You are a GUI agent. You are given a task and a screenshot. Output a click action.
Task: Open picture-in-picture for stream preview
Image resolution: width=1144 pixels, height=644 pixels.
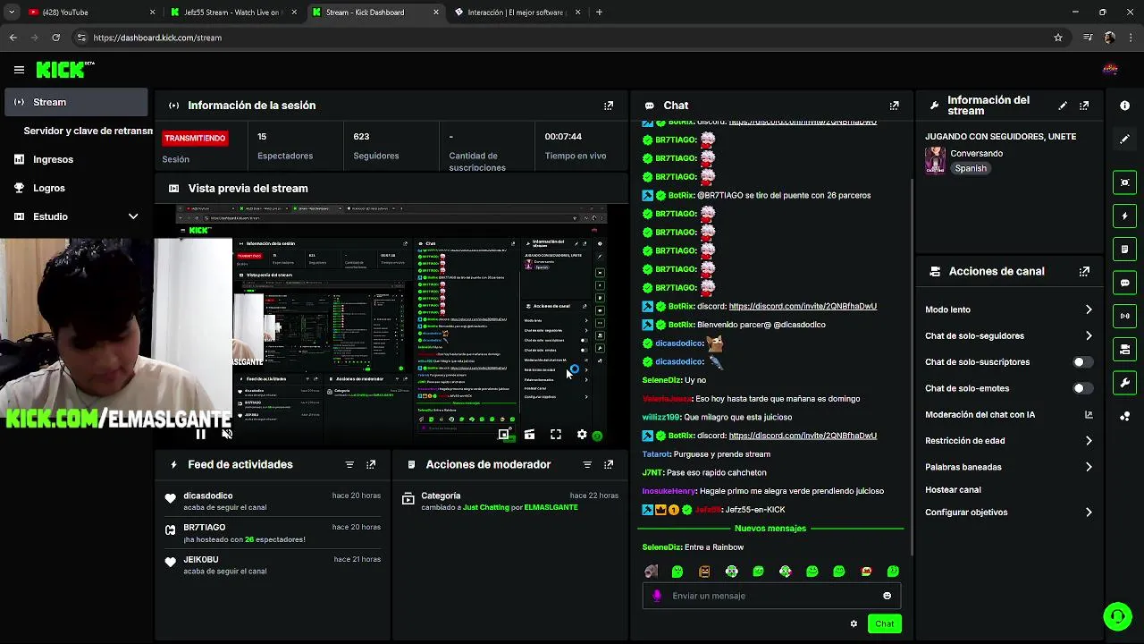[504, 435]
